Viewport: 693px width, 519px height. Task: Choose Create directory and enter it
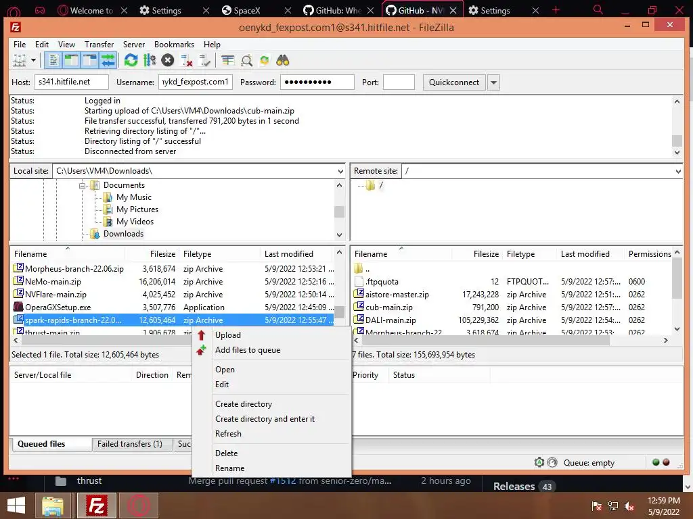(271, 419)
